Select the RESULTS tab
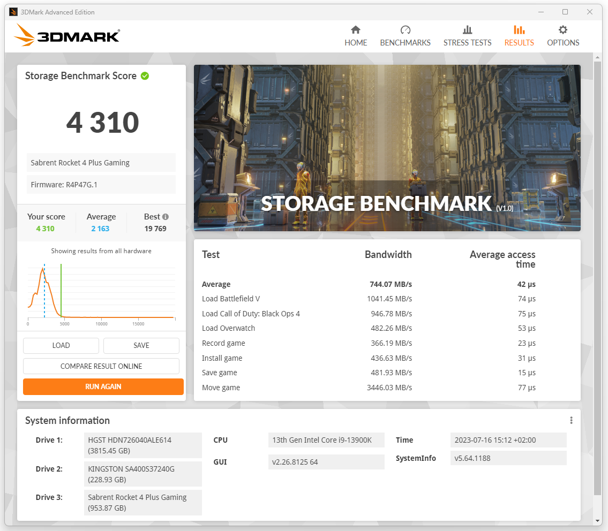Screen dimensions: 608x531 tap(519, 36)
